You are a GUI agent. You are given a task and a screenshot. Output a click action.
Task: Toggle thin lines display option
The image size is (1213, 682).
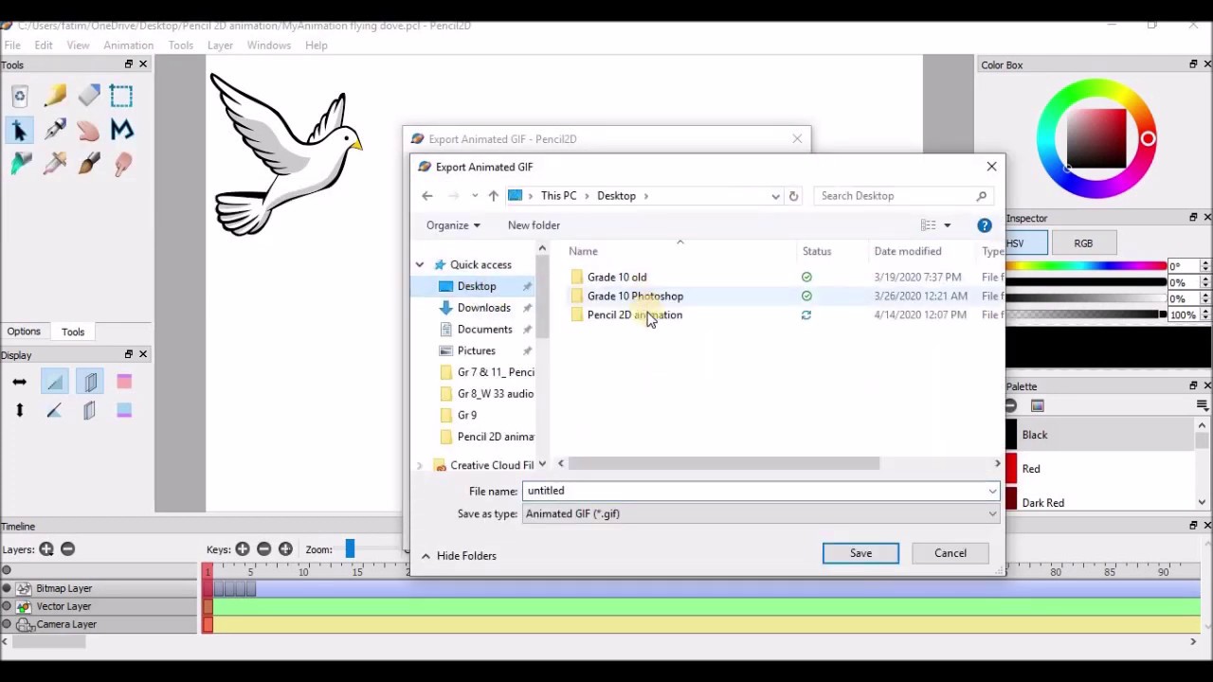click(55, 382)
